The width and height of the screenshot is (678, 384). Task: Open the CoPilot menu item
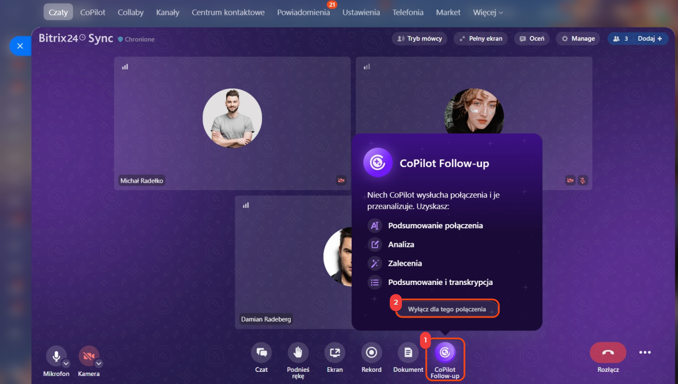[93, 12]
